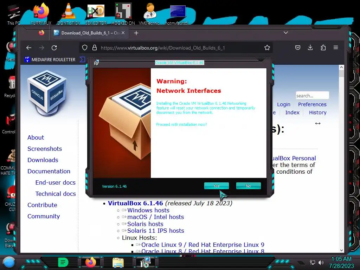Open the Community sidebar link
Image resolution: width=360 pixels, height=270 pixels.
(44, 216)
